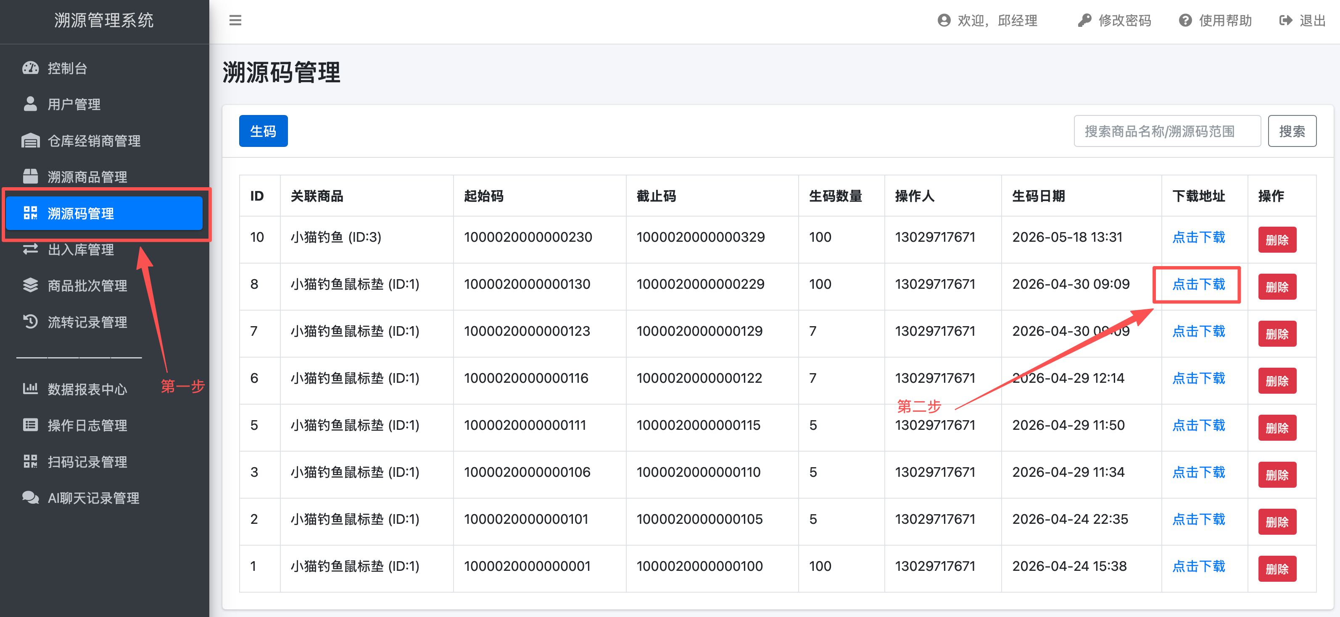Click the 搜索 button
1340x617 pixels.
point(1292,131)
